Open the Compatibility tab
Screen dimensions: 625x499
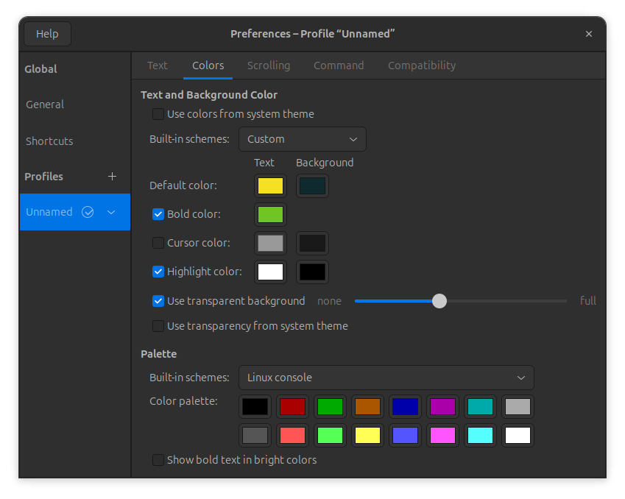pyautogui.click(x=421, y=66)
